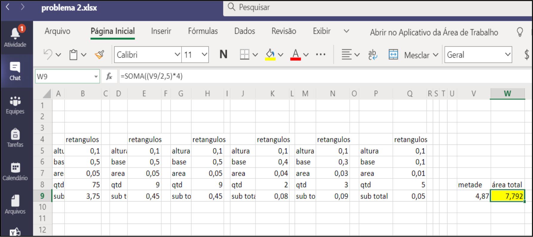Apply the yellow fill color
Viewport: 533px width, 237px height.
270,55
